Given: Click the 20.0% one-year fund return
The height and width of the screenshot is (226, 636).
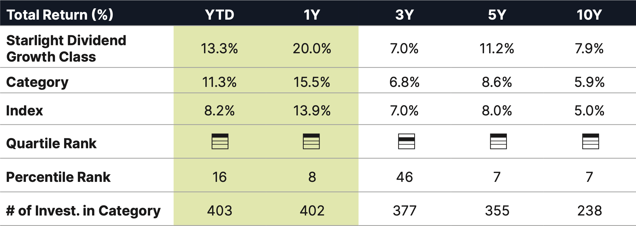Looking at the screenshot, I should (x=312, y=49).
